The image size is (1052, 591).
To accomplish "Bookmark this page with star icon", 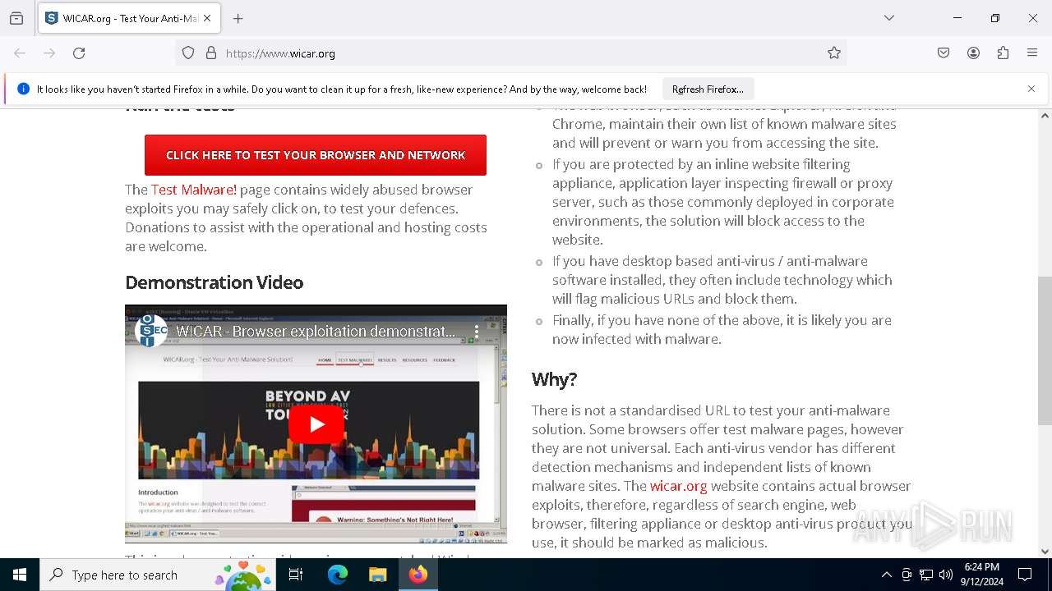I will point(834,53).
